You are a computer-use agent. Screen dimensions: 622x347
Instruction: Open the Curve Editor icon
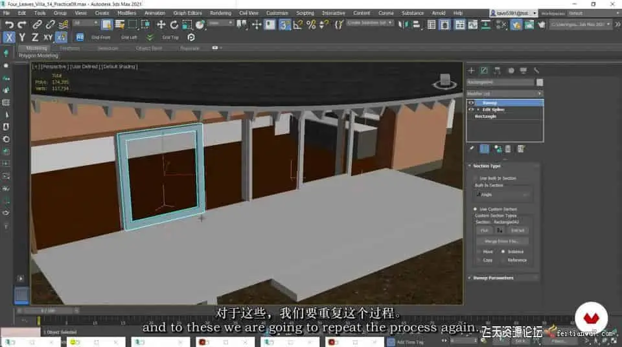coord(473,25)
